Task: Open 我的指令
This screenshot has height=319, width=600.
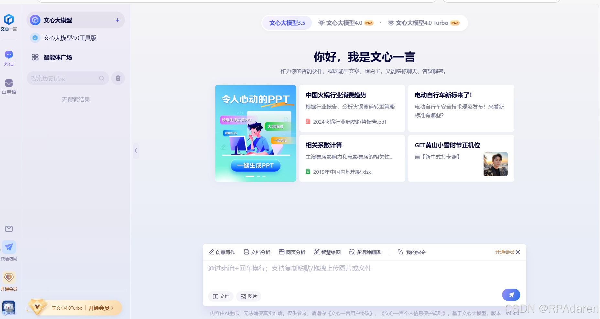Action: point(411,252)
